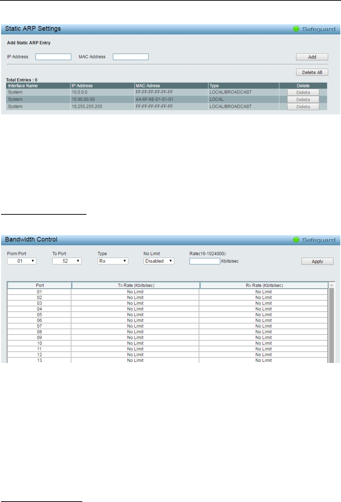Click the scrollbar up arrow in bandwidth table
The height and width of the screenshot is (502, 341).
pyautogui.click(x=332, y=285)
